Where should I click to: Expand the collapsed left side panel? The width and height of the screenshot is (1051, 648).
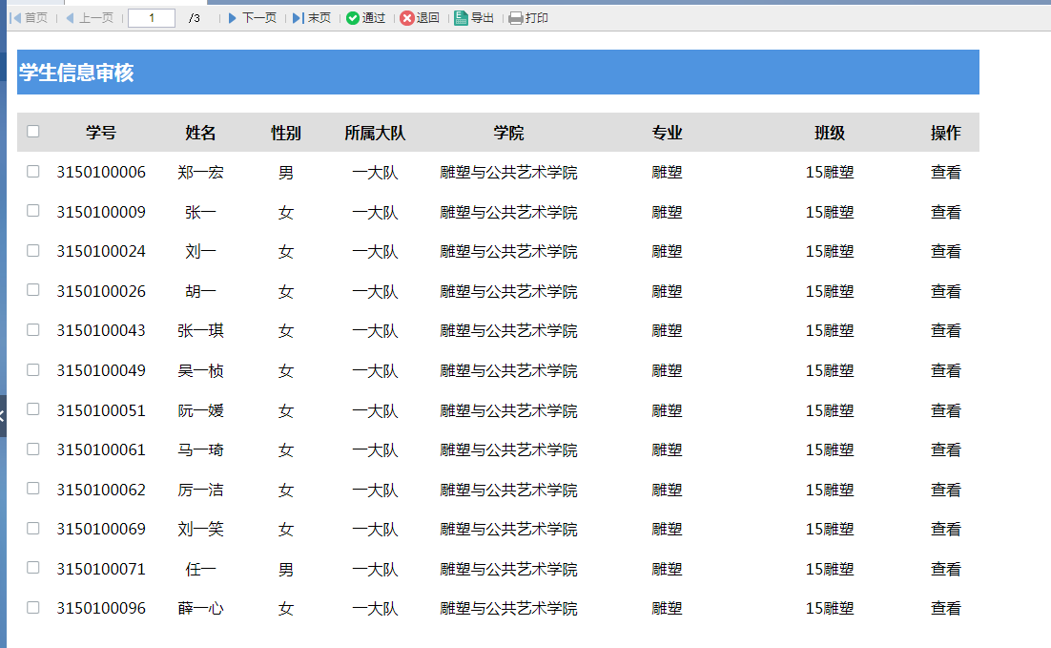3,415
